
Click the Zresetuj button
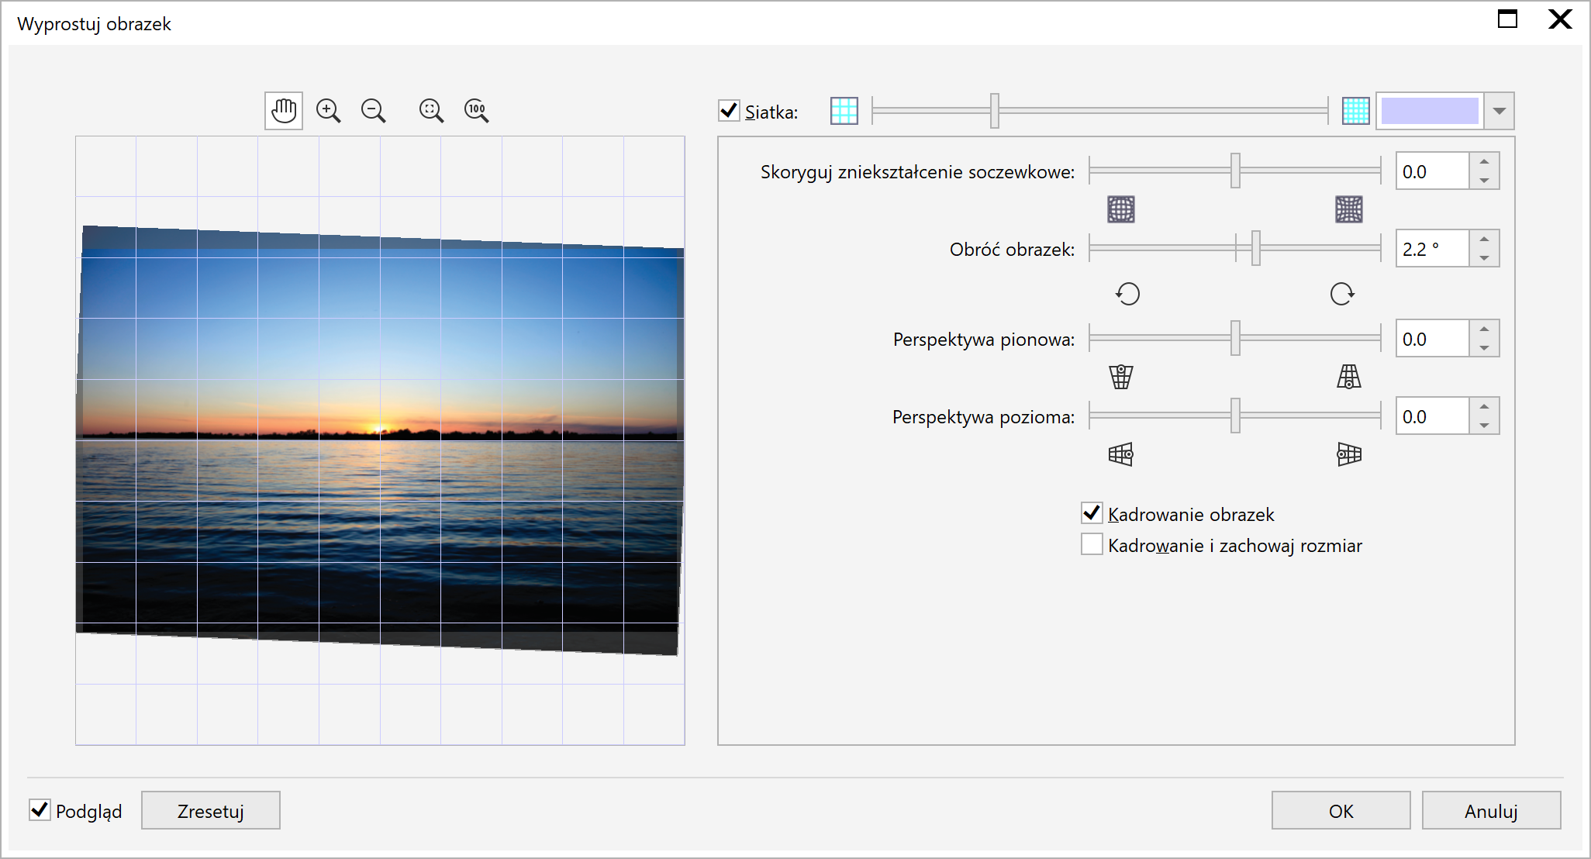210,811
